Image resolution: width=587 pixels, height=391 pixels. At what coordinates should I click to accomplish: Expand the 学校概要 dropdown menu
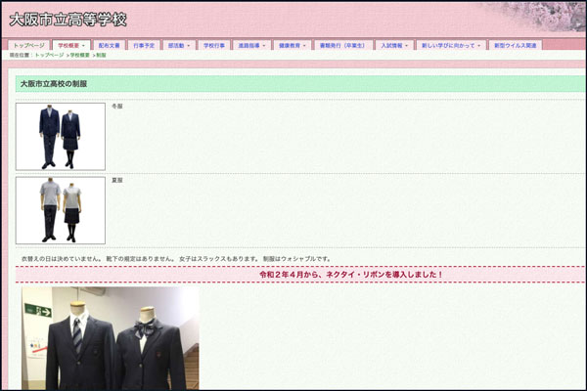[70, 45]
